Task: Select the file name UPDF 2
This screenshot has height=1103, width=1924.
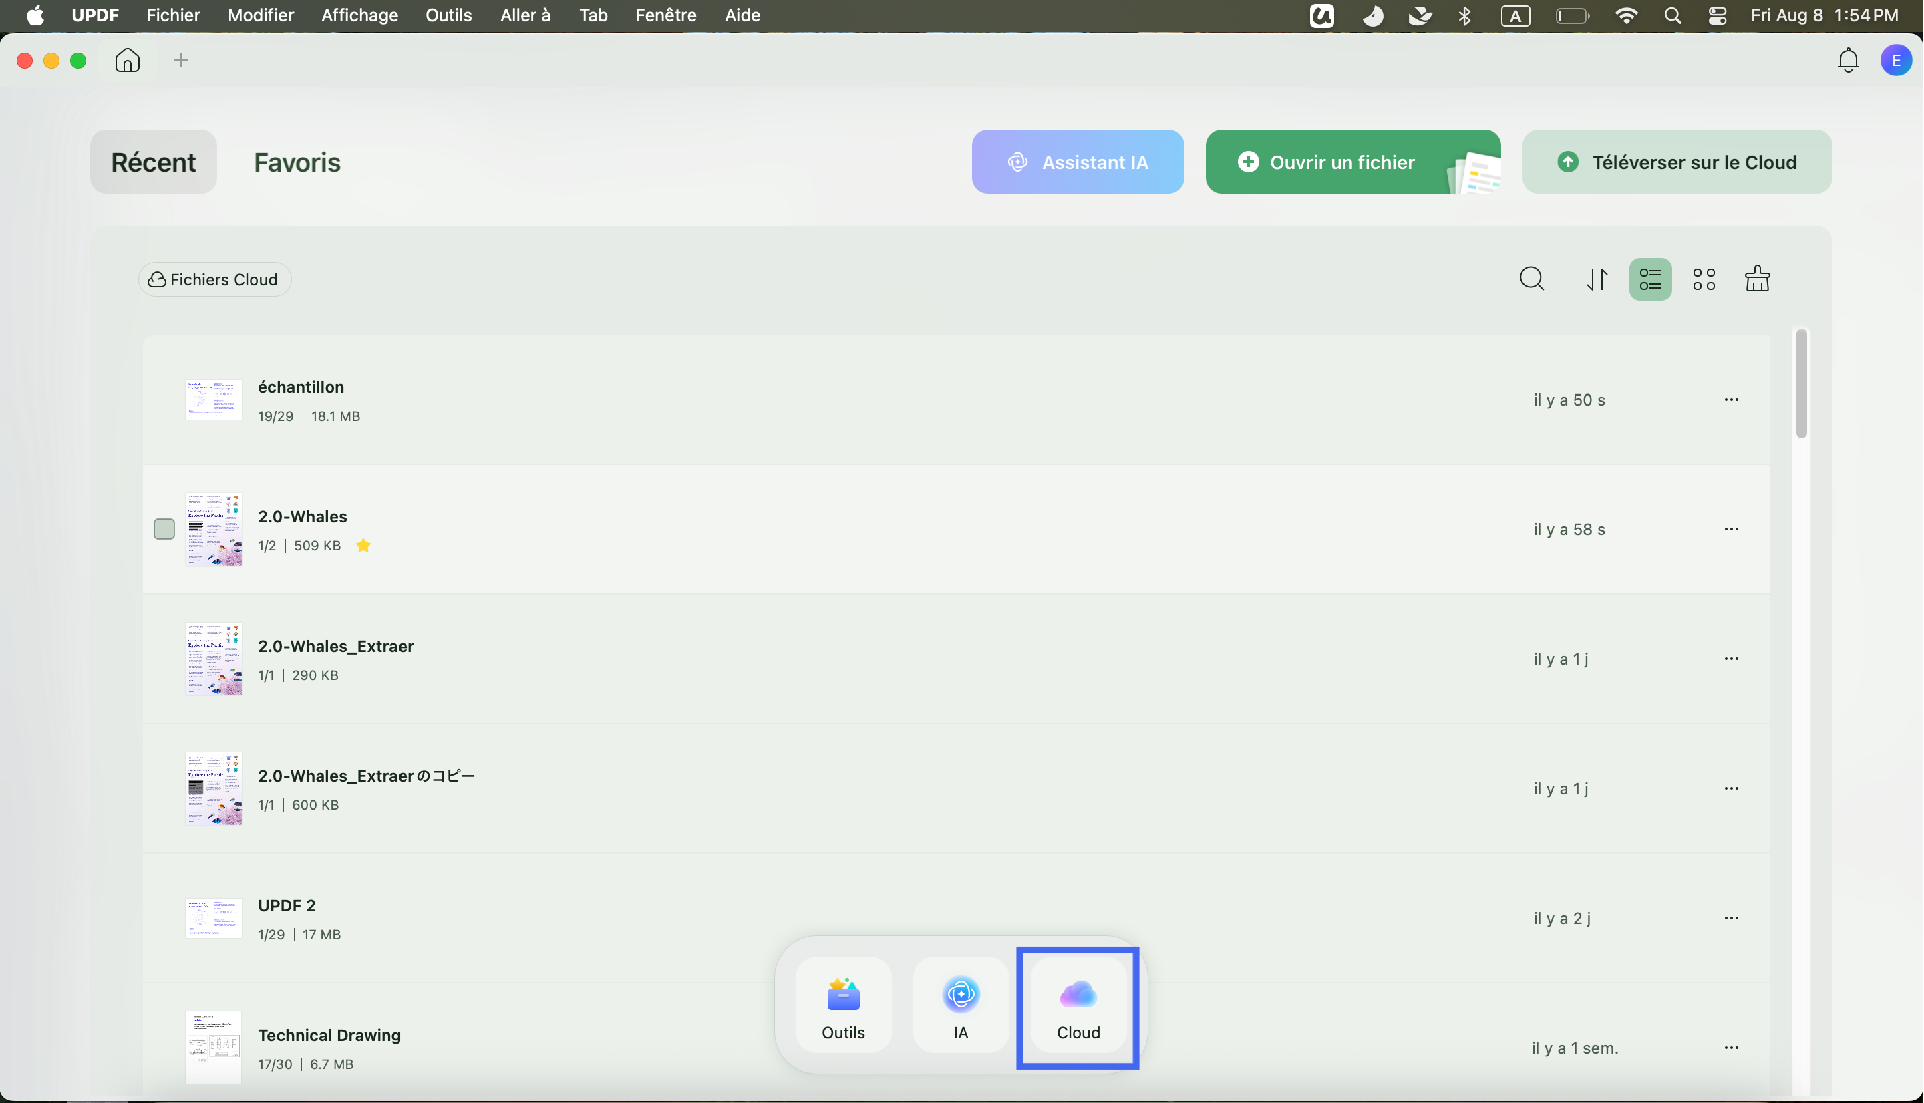Action: 287,905
